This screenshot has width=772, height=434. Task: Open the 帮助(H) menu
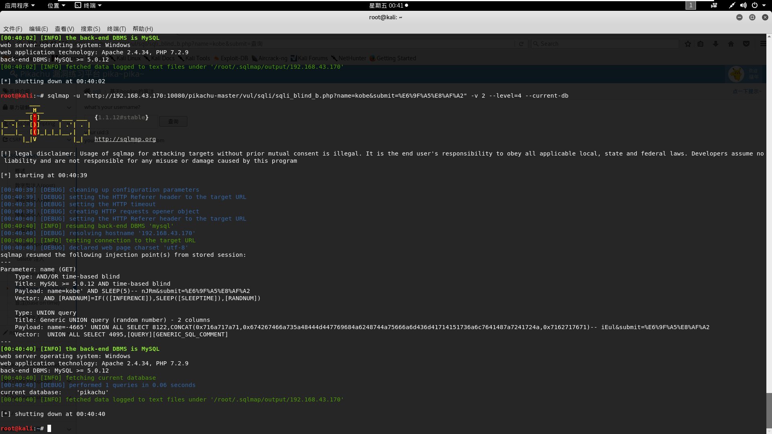(x=143, y=29)
